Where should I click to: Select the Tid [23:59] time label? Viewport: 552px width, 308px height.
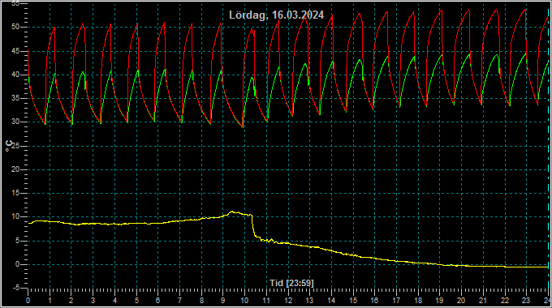[291, 283]
